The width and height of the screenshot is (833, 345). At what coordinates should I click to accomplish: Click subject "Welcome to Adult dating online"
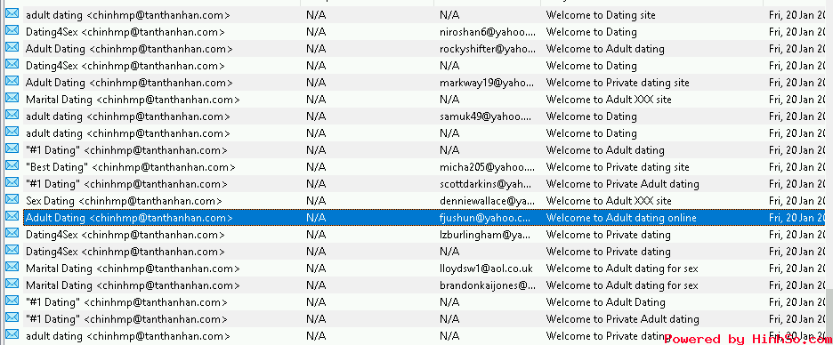tap(621, 218)
